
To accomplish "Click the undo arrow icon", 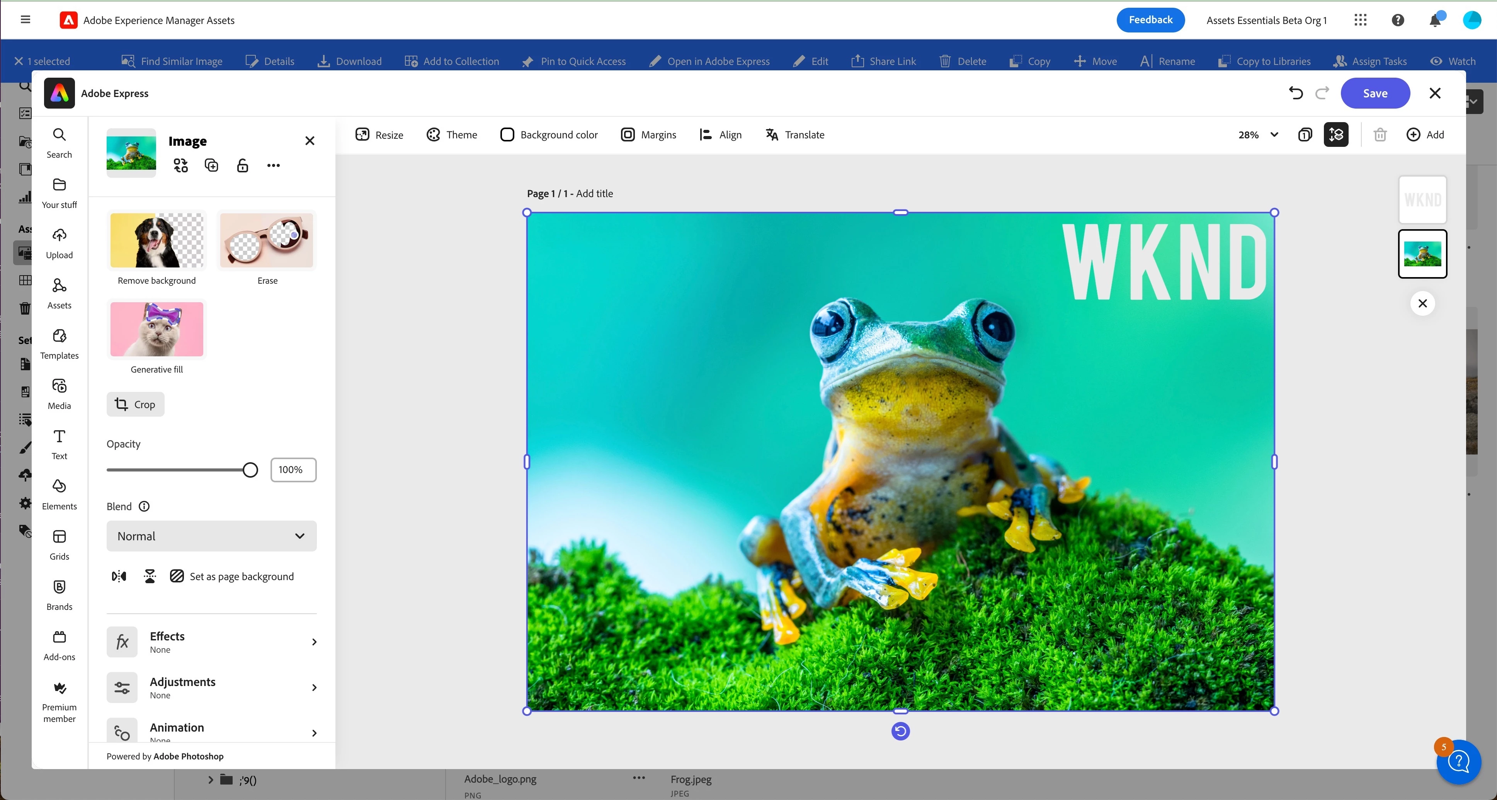I will click(1295, 93).
